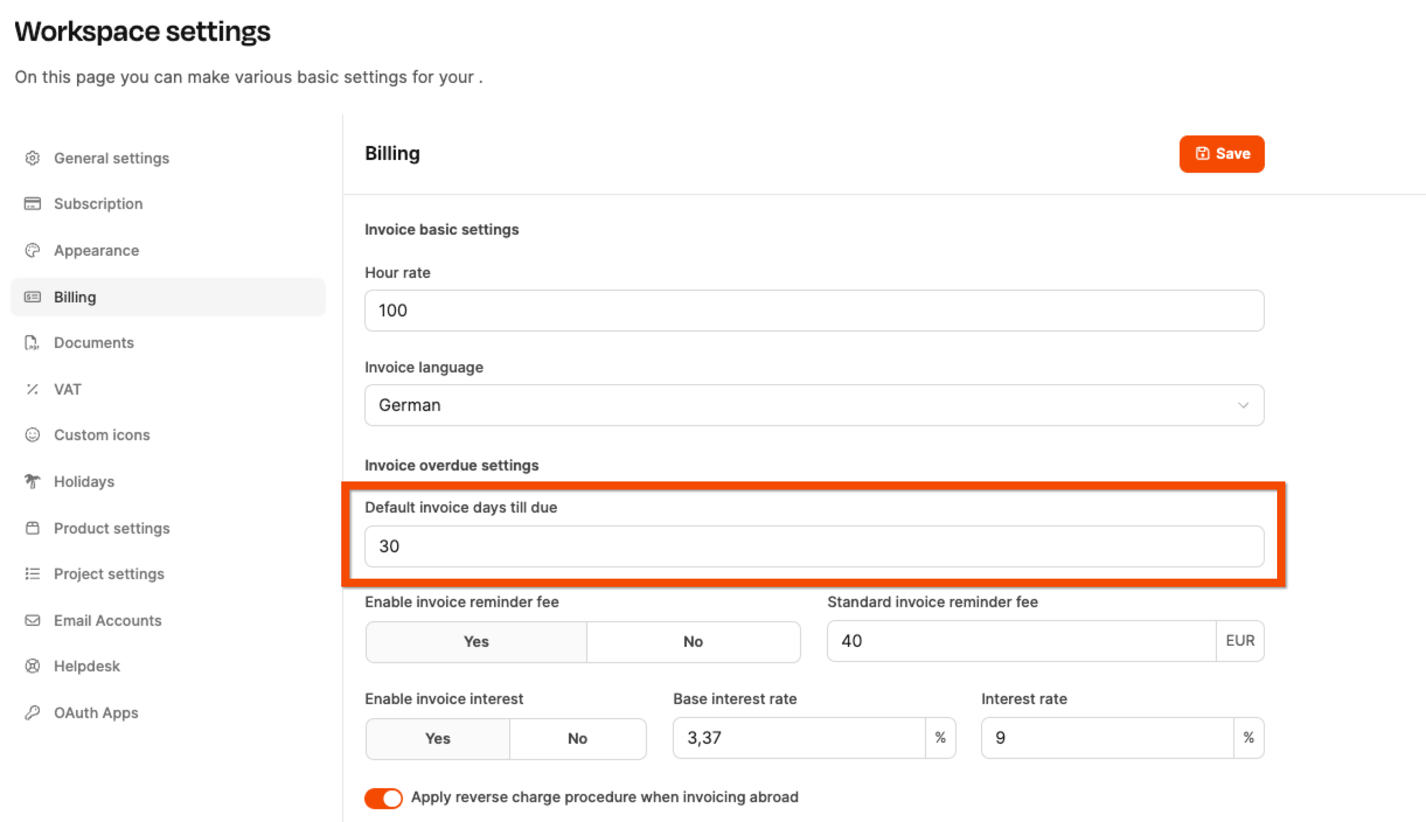Click the chevron on the German dropdown
Viewport: 1426px width, 822px height.
[x=1243, y=405]
